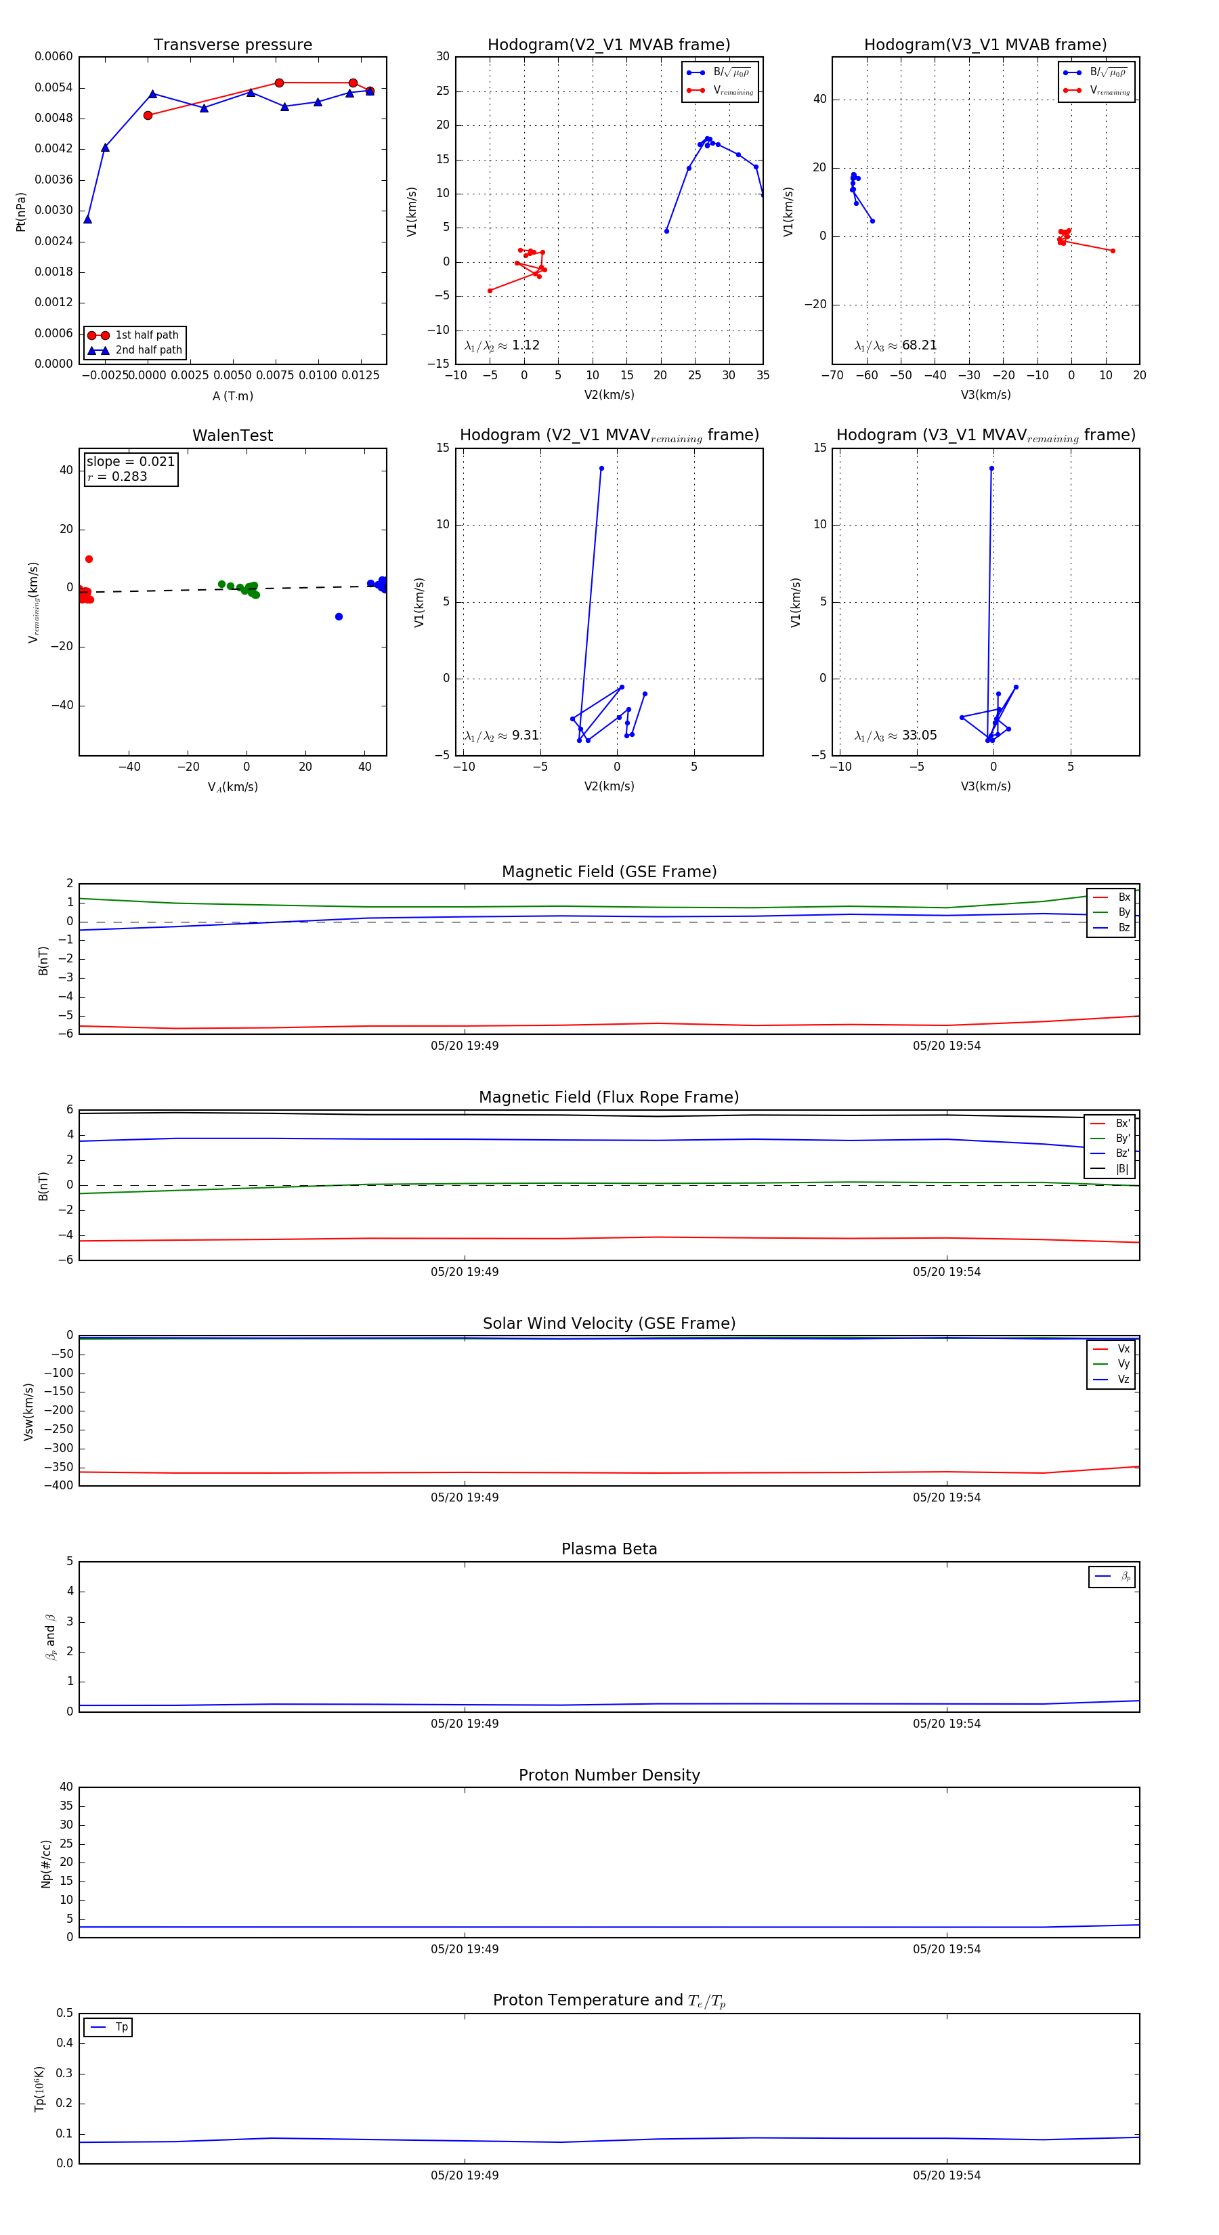Click the "A (T·m)" x-axis label
The width and height of the screenshot is (1219, 2235).
point(232,396)
